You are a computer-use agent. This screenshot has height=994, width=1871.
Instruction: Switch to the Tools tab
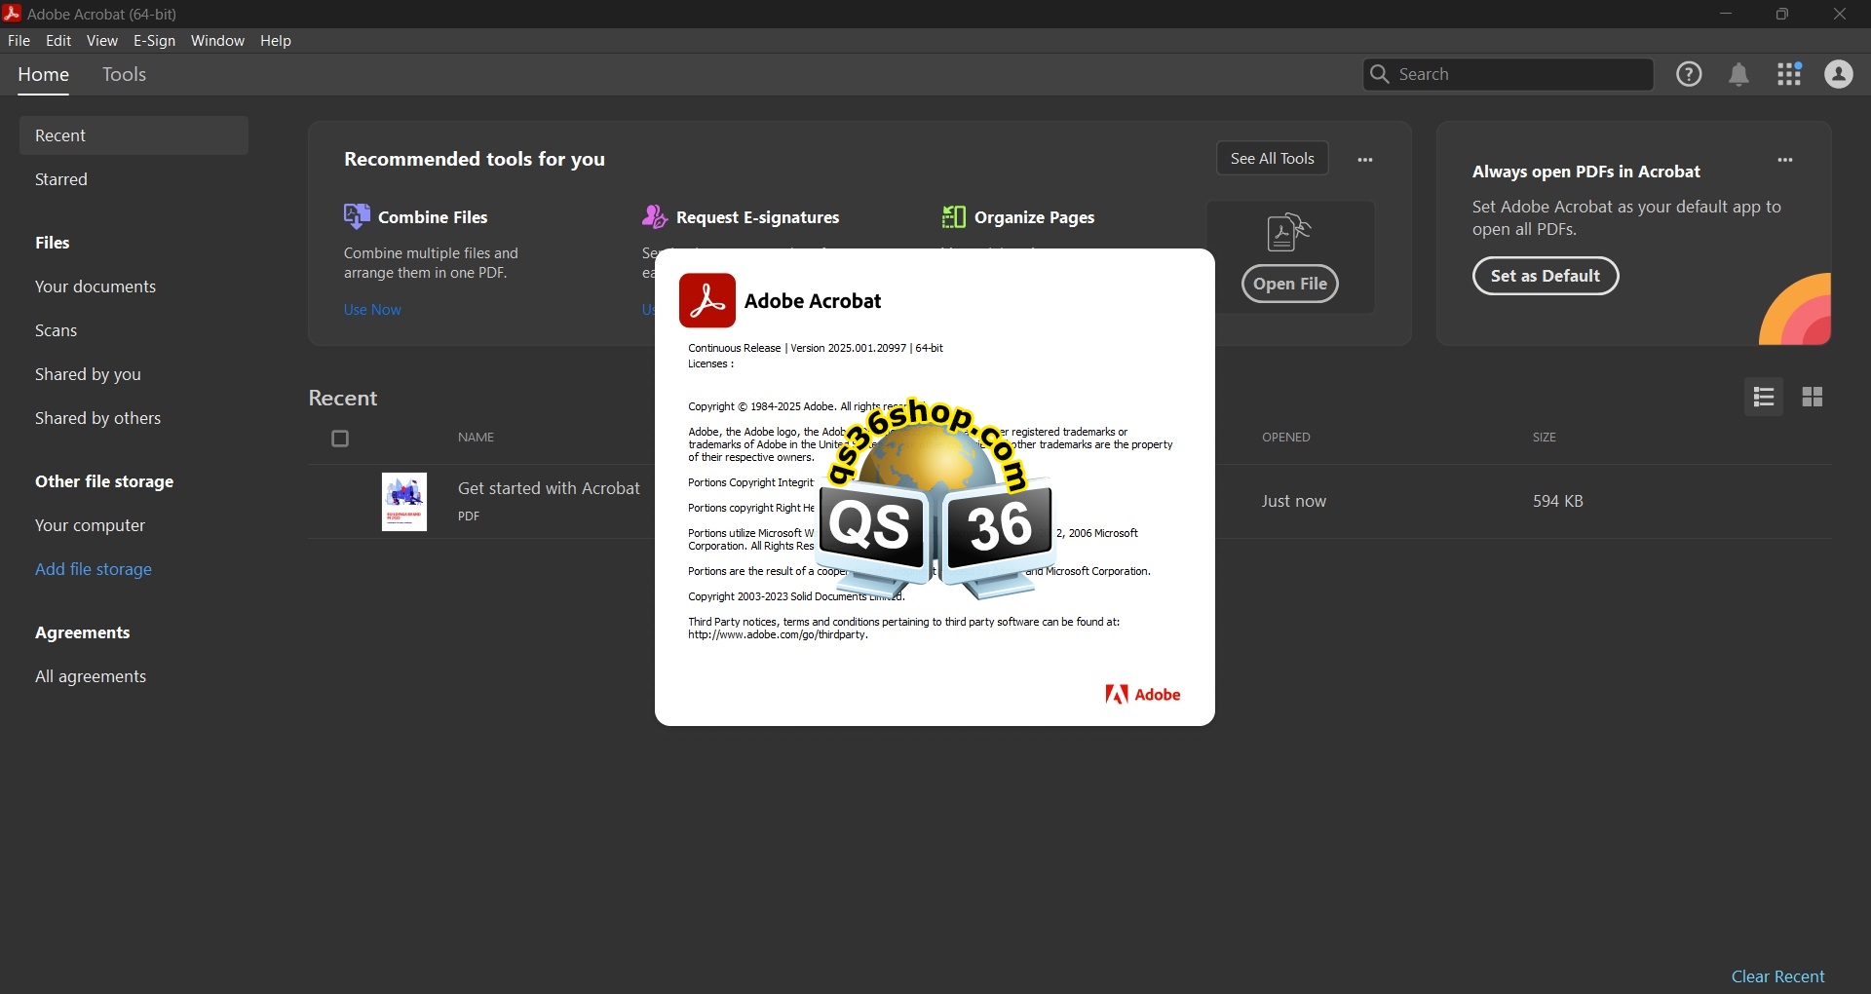click(124, 75)
